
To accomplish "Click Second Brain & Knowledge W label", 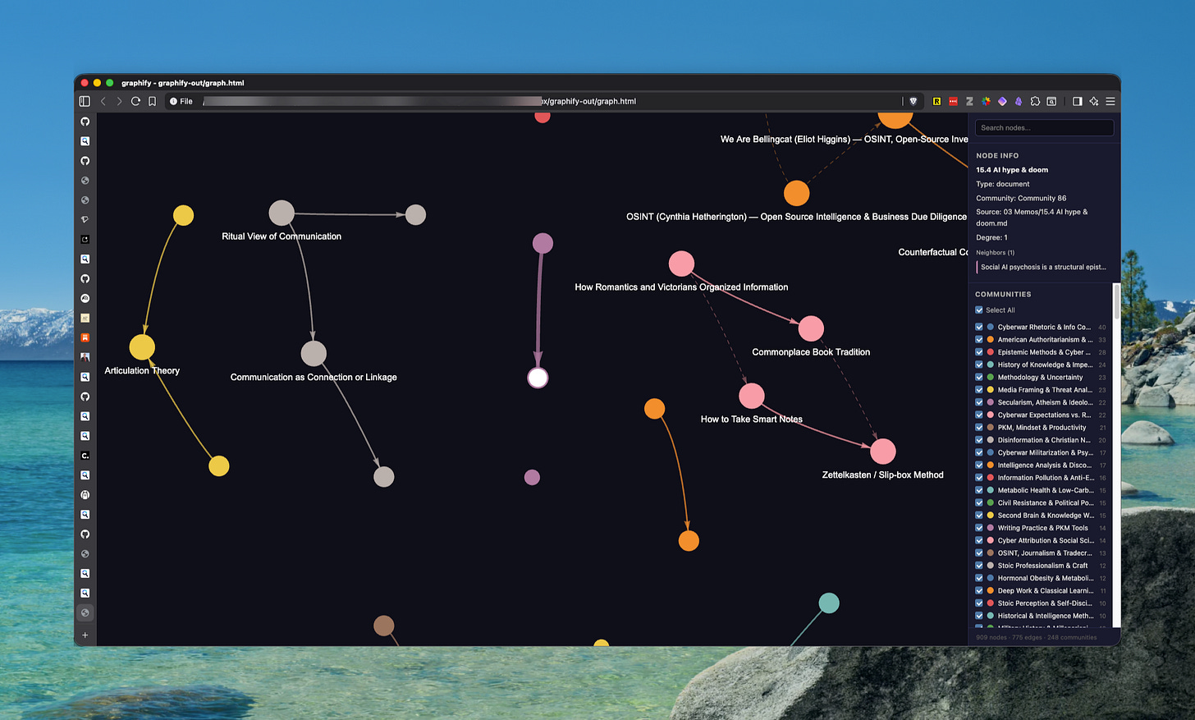I will pos(1046,516).
